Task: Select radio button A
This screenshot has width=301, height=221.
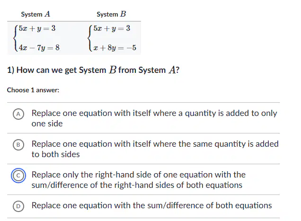Action: click(x=18, y=114)
